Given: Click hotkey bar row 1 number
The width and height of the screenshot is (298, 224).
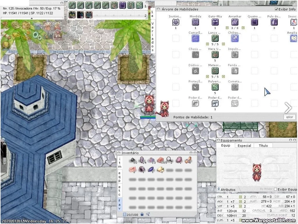Looking at the screenshot, I should (146, 6).
